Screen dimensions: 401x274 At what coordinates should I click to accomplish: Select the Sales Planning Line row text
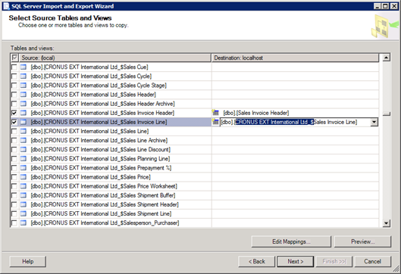(x=100, y=159)
